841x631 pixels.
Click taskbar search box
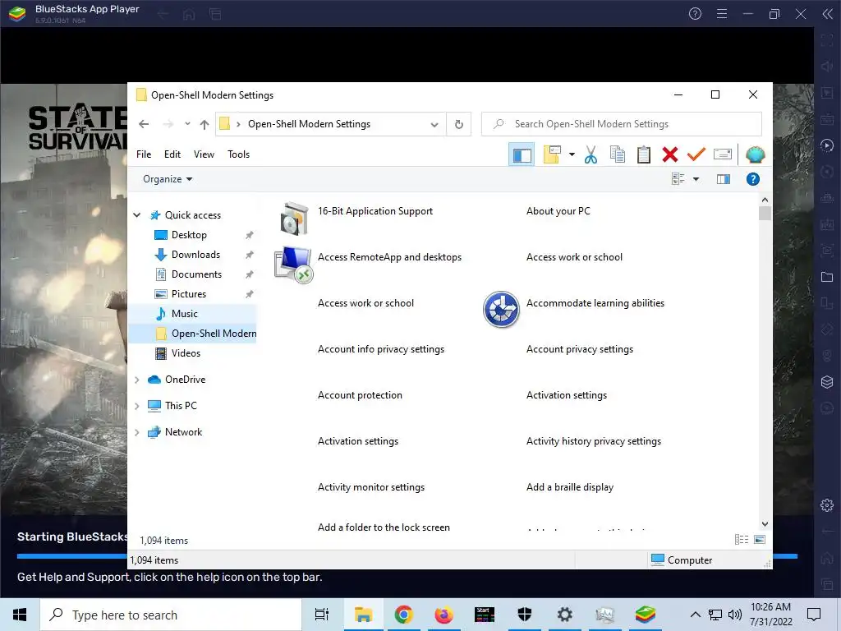[171, 615]
